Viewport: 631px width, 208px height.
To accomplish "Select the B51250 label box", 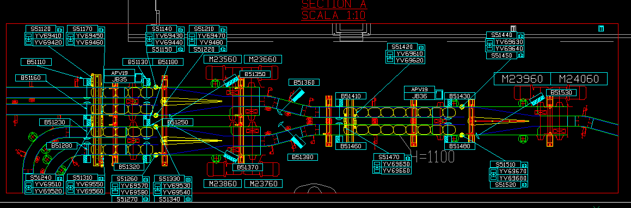I will pyautogui.click(x=178, y=122).
